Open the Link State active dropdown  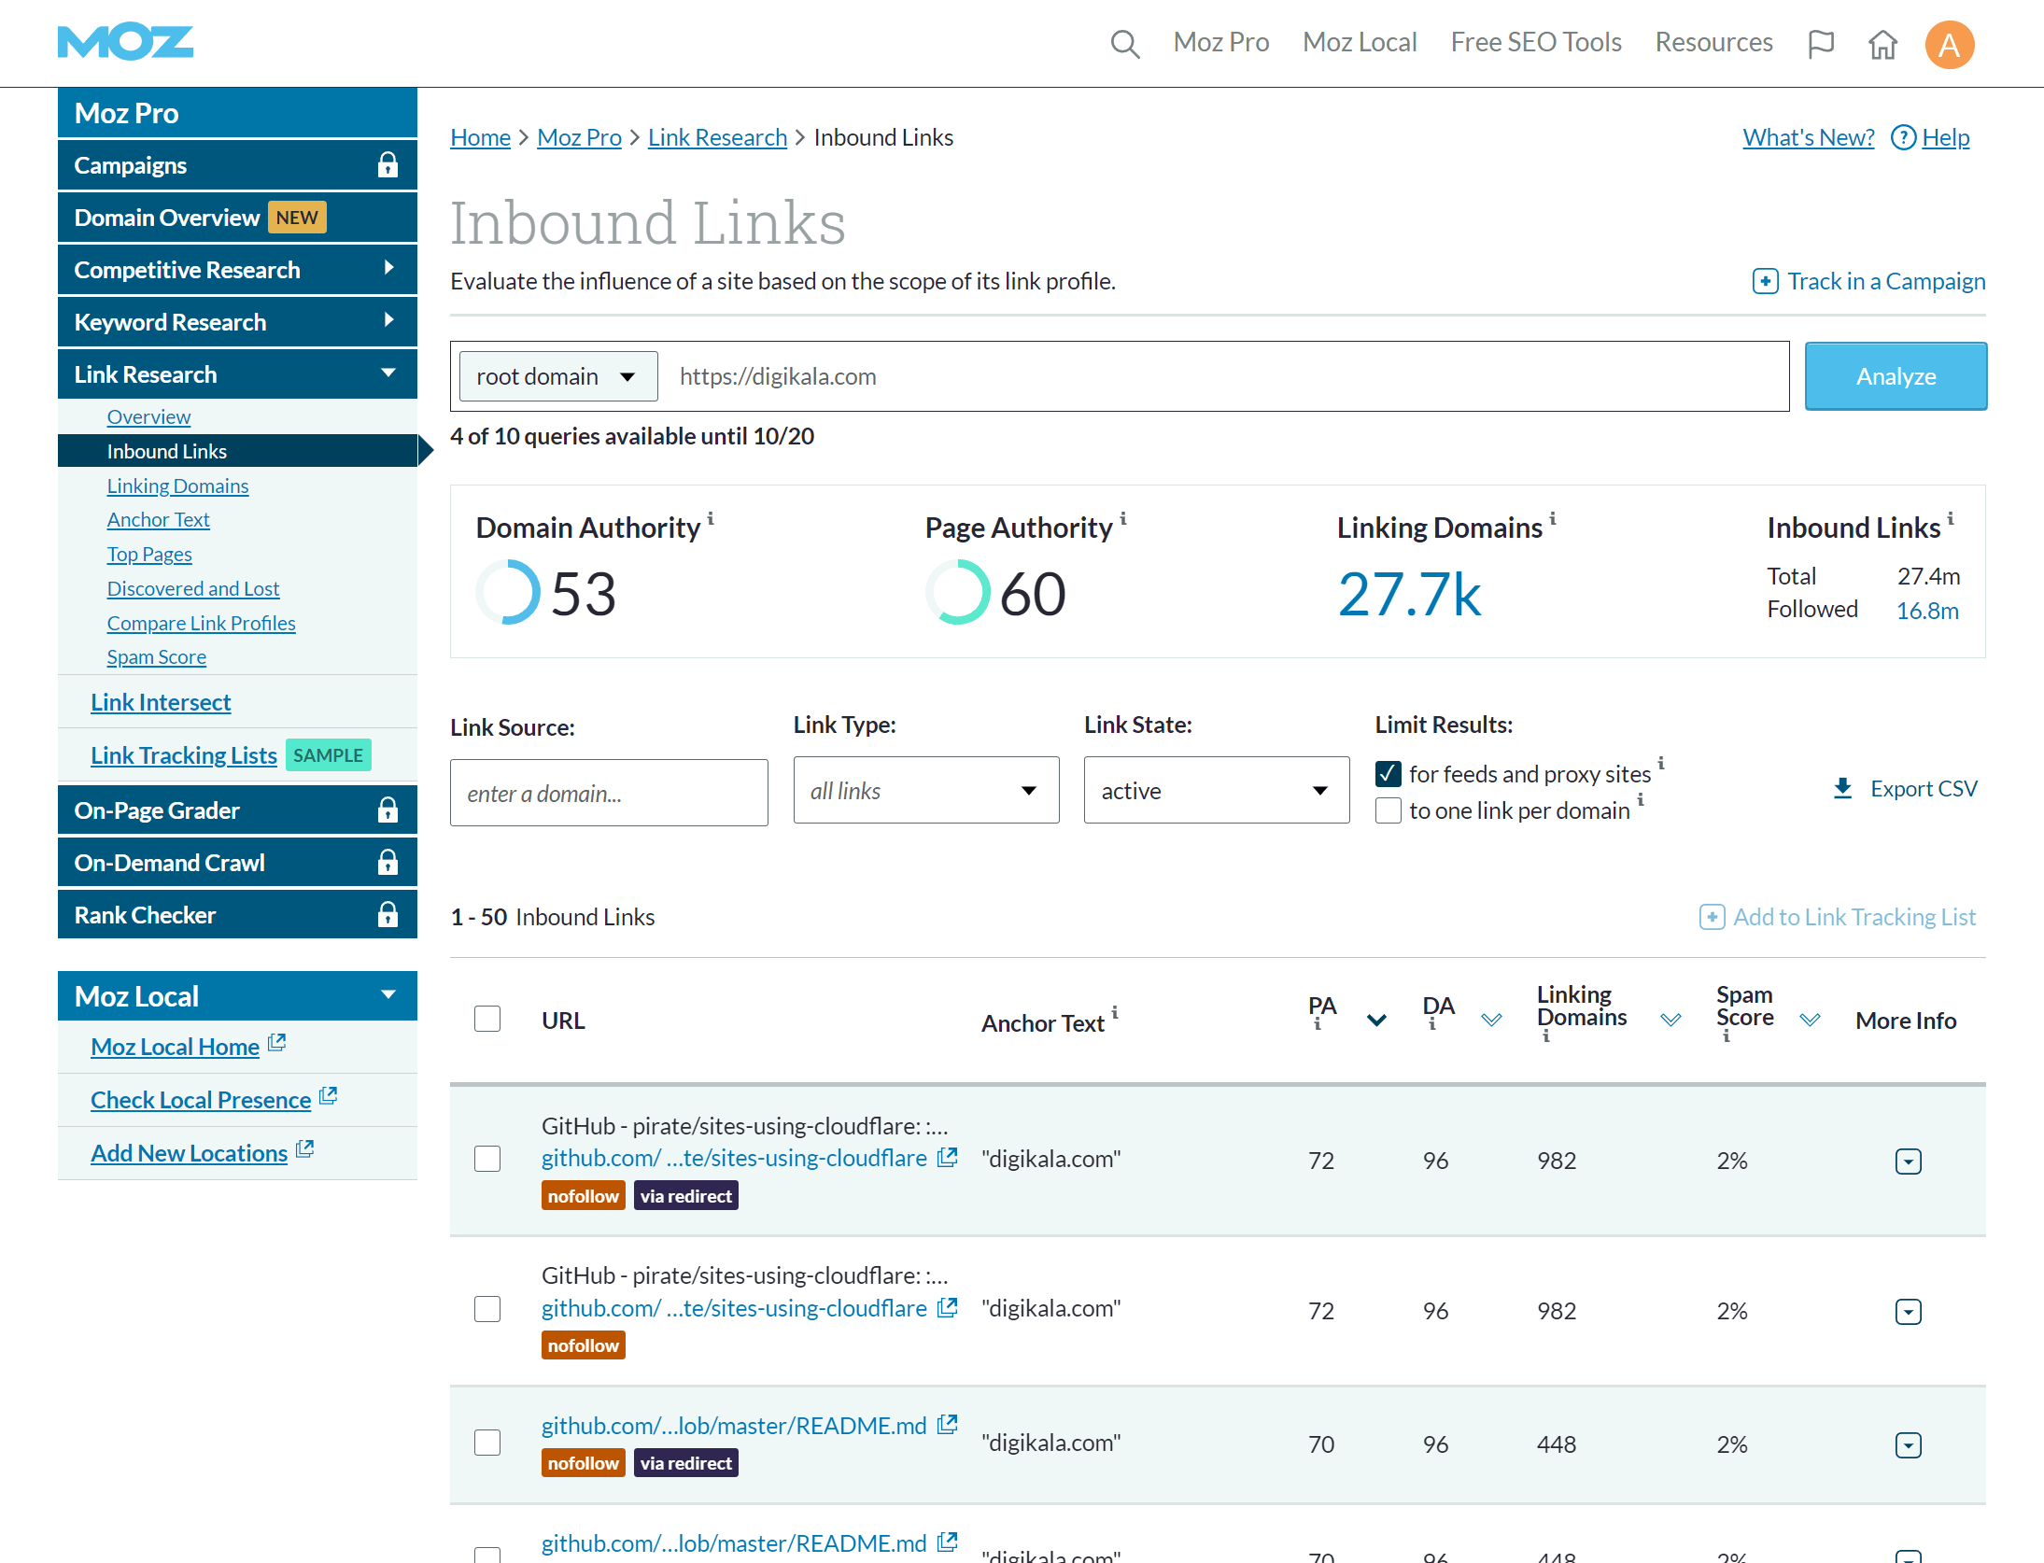(1217, 791)
